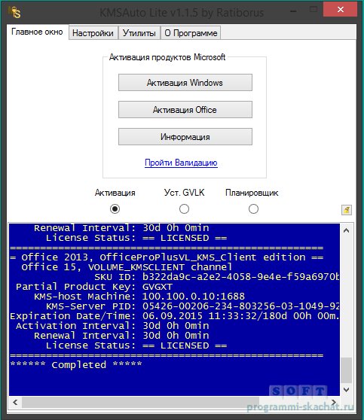This screenshot has width=364, height=420.
Task: Click the 'Partial Product Key: GVGXT' line
Action: (94, 287)
